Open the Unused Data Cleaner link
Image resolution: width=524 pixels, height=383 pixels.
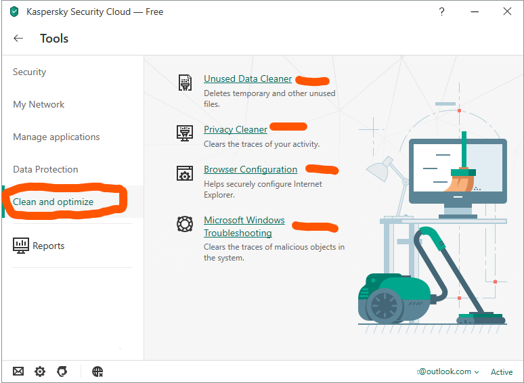(248, 78)
